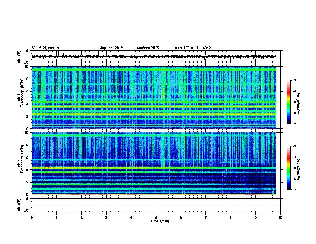
Task: Click the ch.1 voltage waveform trace panel
Action: (x=157, y=57)
